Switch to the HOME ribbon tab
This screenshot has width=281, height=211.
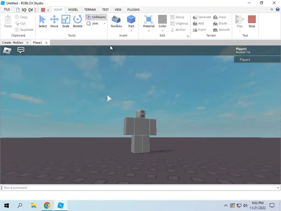[58, 10]
